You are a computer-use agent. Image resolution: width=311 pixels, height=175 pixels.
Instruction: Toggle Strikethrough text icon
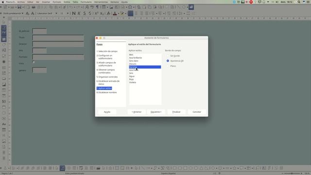[x=90, y=13]
